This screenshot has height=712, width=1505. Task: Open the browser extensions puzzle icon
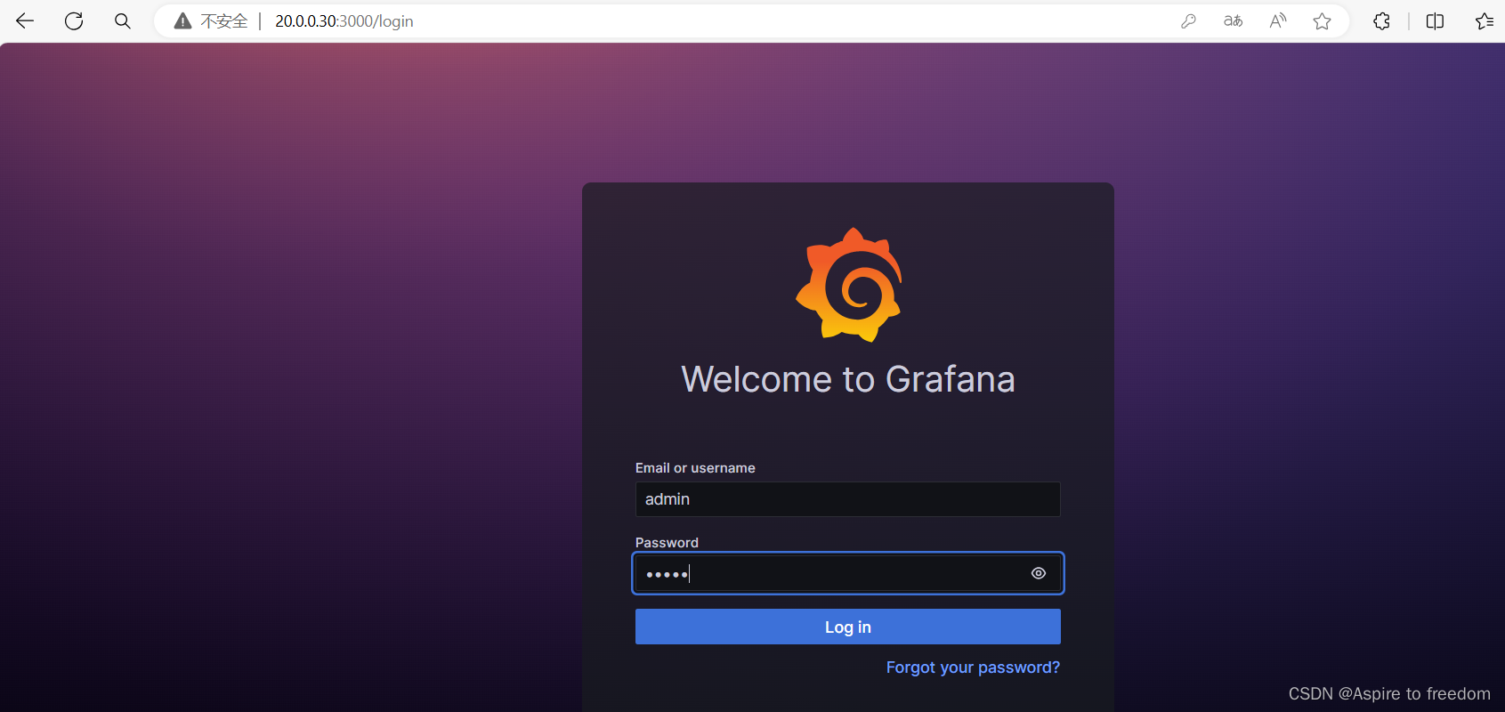(1381, 20)
